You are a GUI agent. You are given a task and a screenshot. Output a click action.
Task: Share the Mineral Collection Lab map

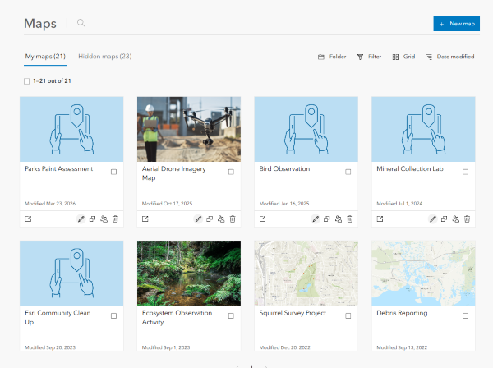(x=455, y=218)
